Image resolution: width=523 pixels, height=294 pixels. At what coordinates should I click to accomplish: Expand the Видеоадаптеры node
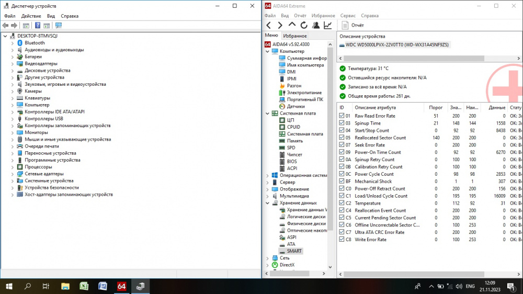click(12, 63)
